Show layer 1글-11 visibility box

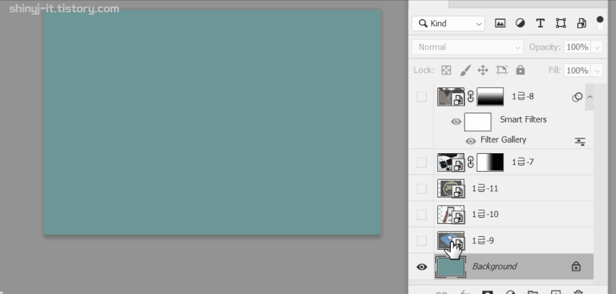(421, 189)
